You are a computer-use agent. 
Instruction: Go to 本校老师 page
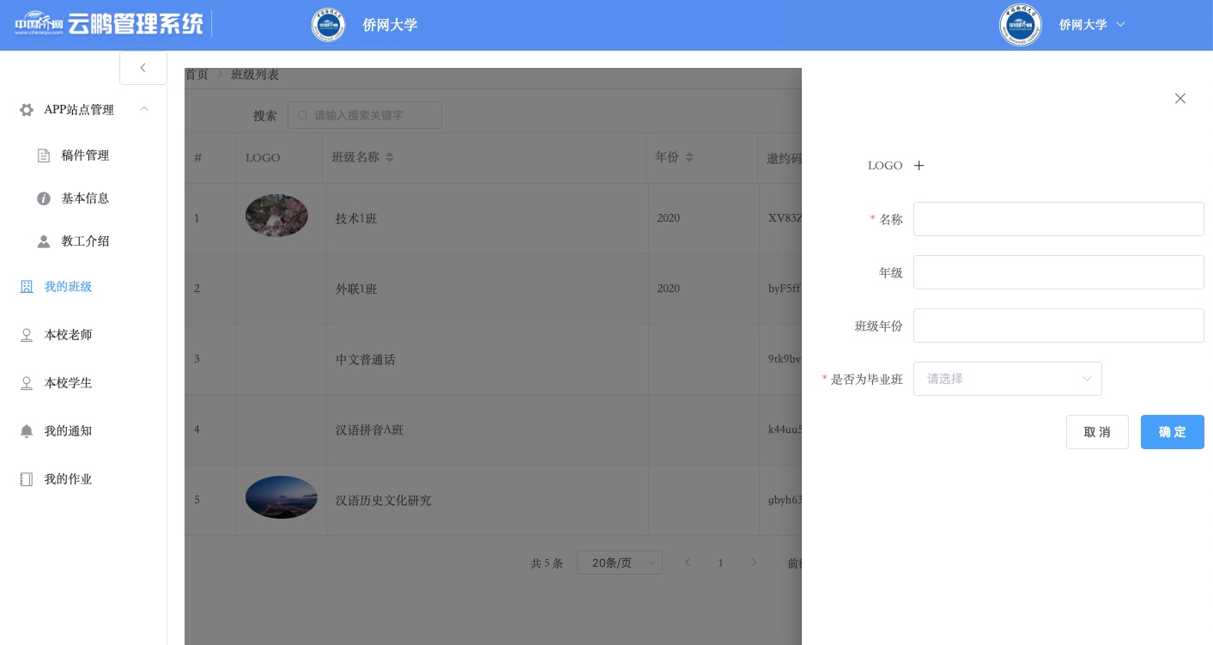pyautogui.click(x=83, y=335)
